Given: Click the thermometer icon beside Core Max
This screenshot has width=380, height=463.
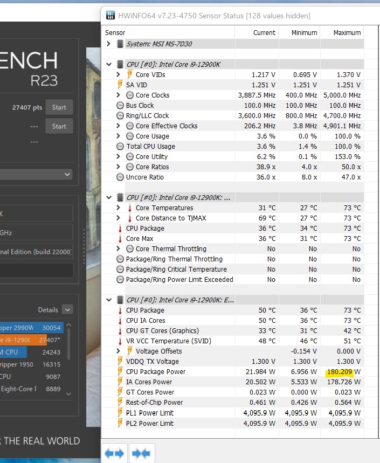Looking at the screenshot, I should click(x=120, y=239).
